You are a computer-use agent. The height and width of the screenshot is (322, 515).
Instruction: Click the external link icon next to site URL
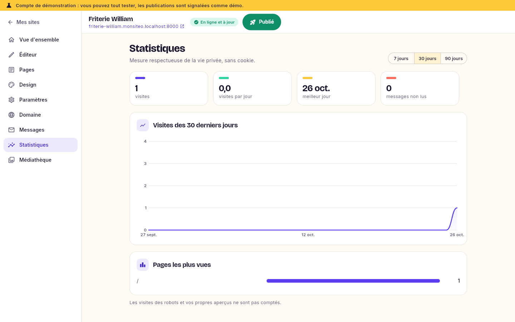(x=182, y=26)
